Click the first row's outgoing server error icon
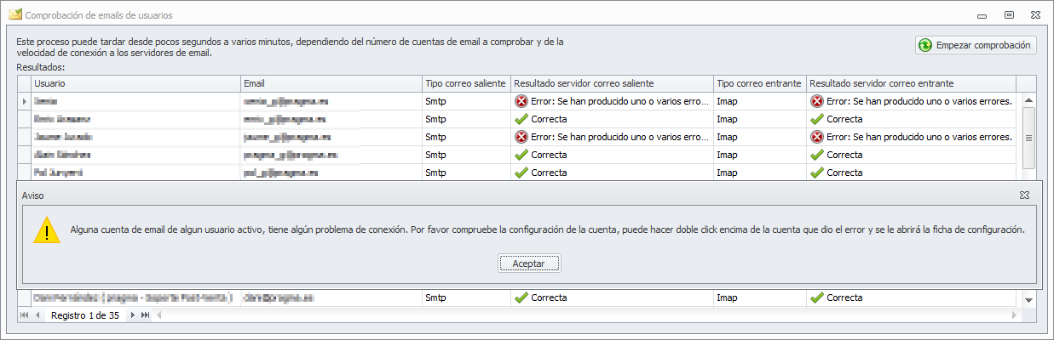This screenshot has height=340, width=1054. [x=521, y=101]
